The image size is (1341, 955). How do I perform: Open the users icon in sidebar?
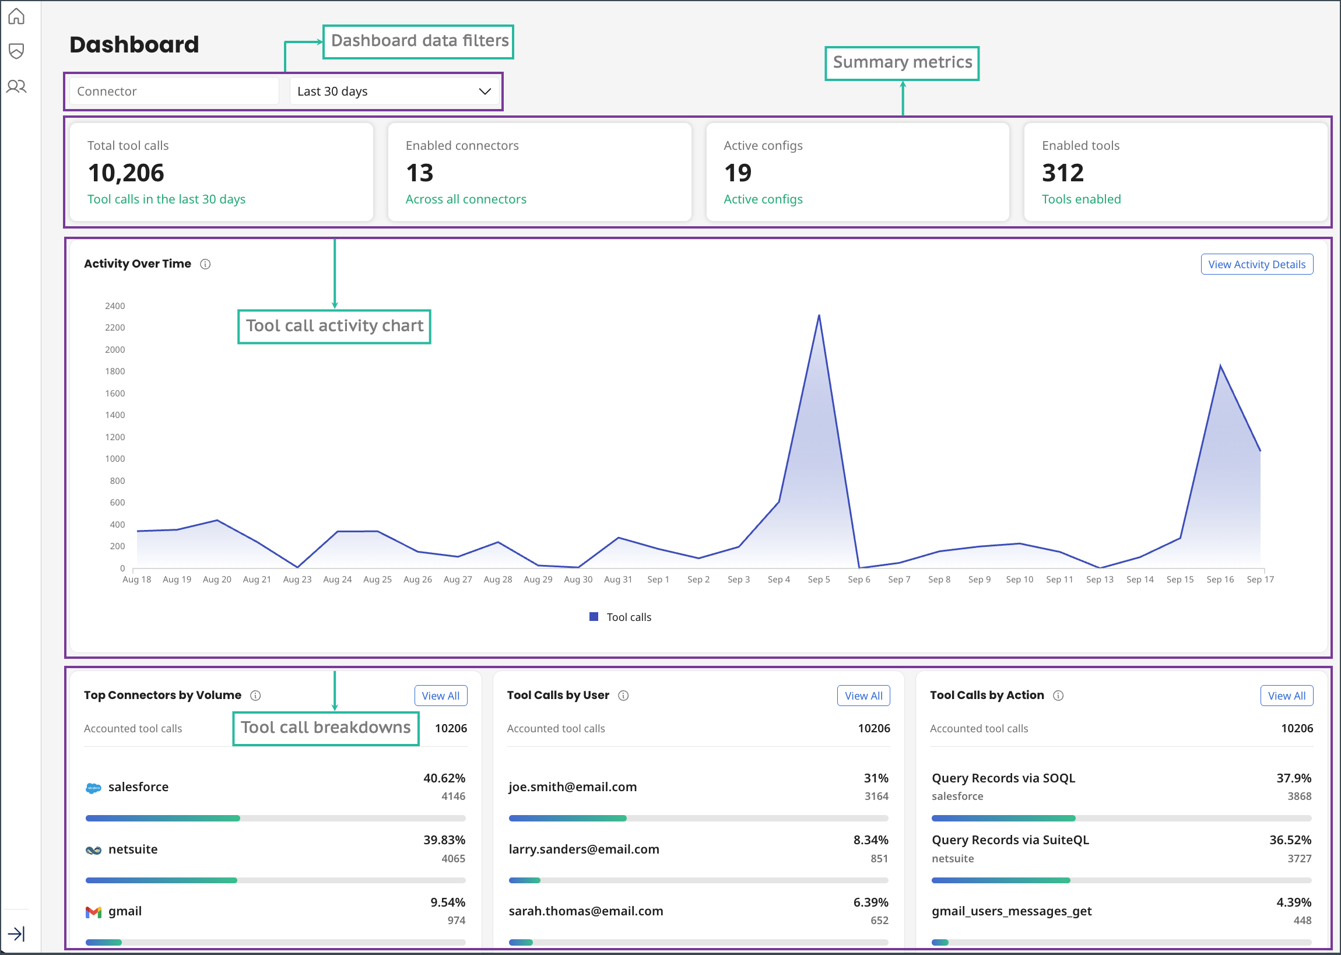point(16,86)
